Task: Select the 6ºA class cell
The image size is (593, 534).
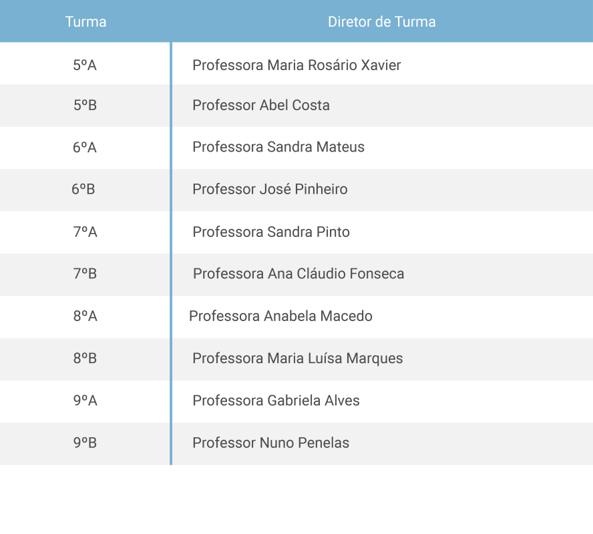Action: pos(85,147)
